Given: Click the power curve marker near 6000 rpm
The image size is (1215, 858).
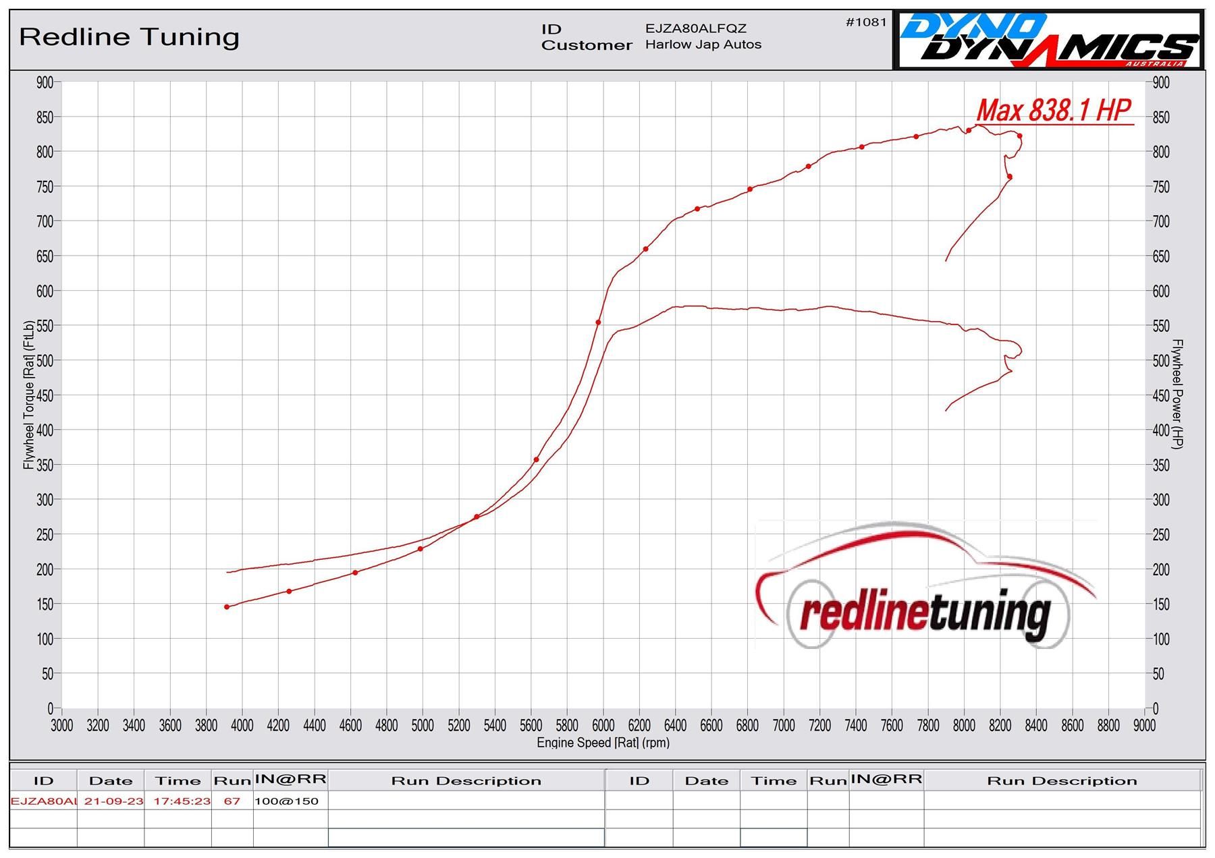Looking at the screenshot, I should [x=598, y=322].
